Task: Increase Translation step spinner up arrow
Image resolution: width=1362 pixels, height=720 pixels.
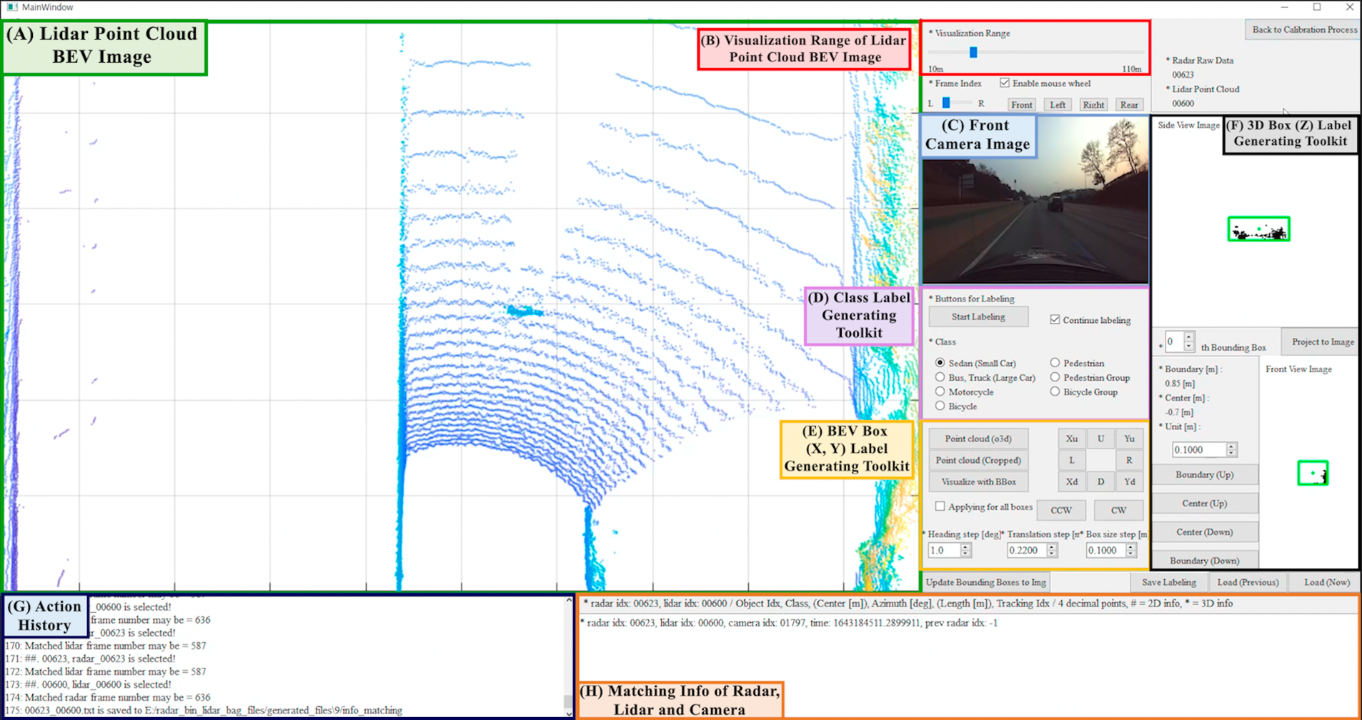Action: click(1052, 547)
